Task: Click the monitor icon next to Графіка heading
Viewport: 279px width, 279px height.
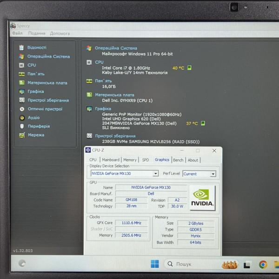Action: [x=89, y=109]
